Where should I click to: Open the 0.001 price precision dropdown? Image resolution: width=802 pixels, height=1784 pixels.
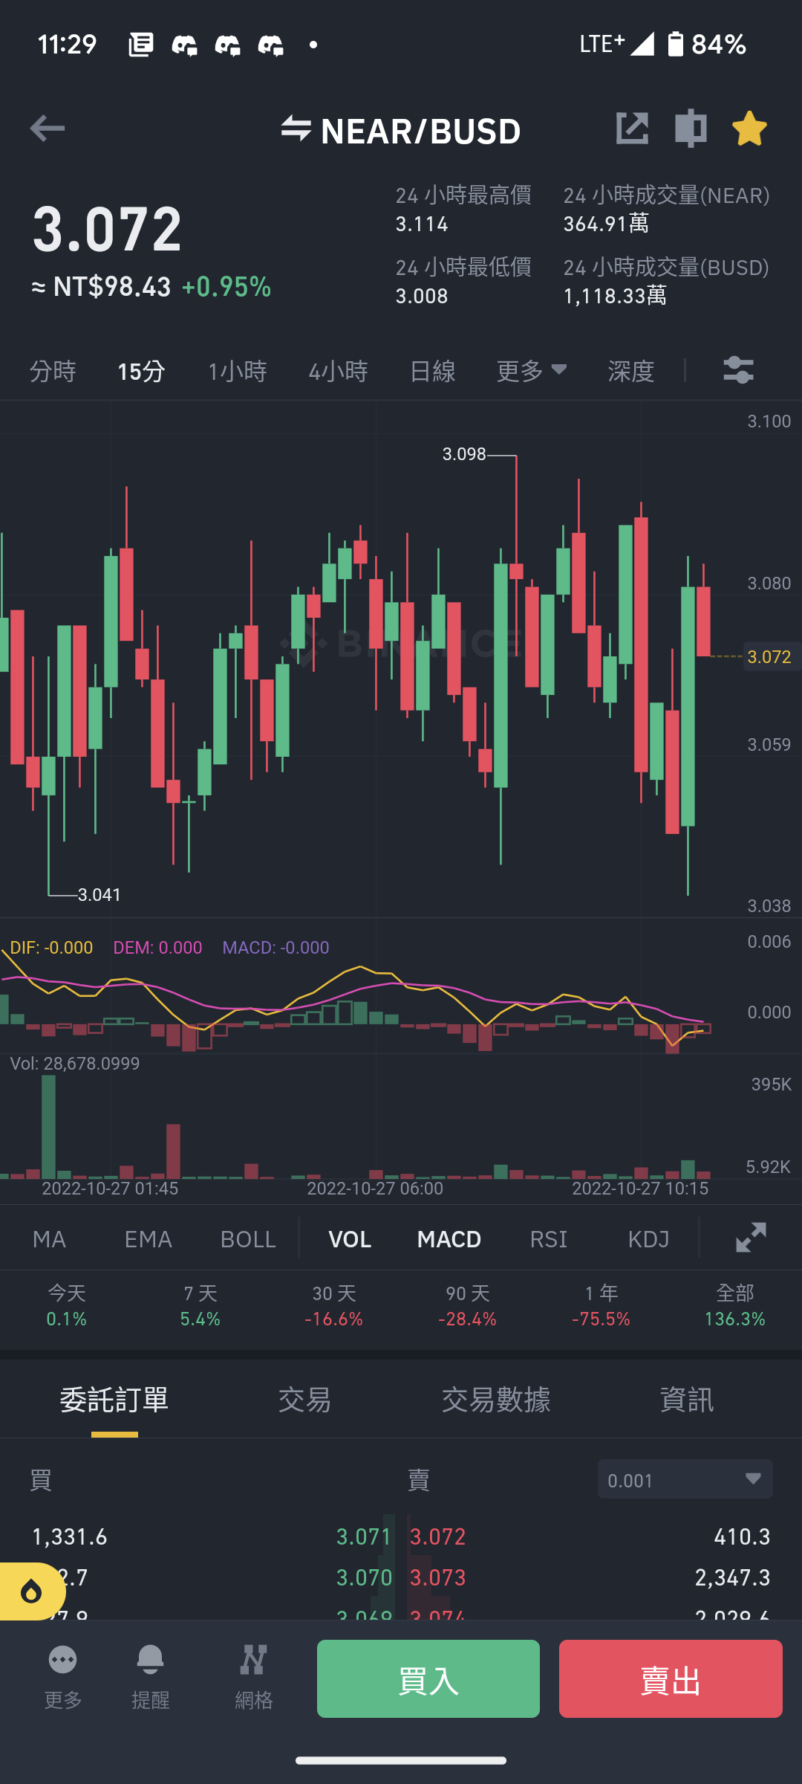685,1479
